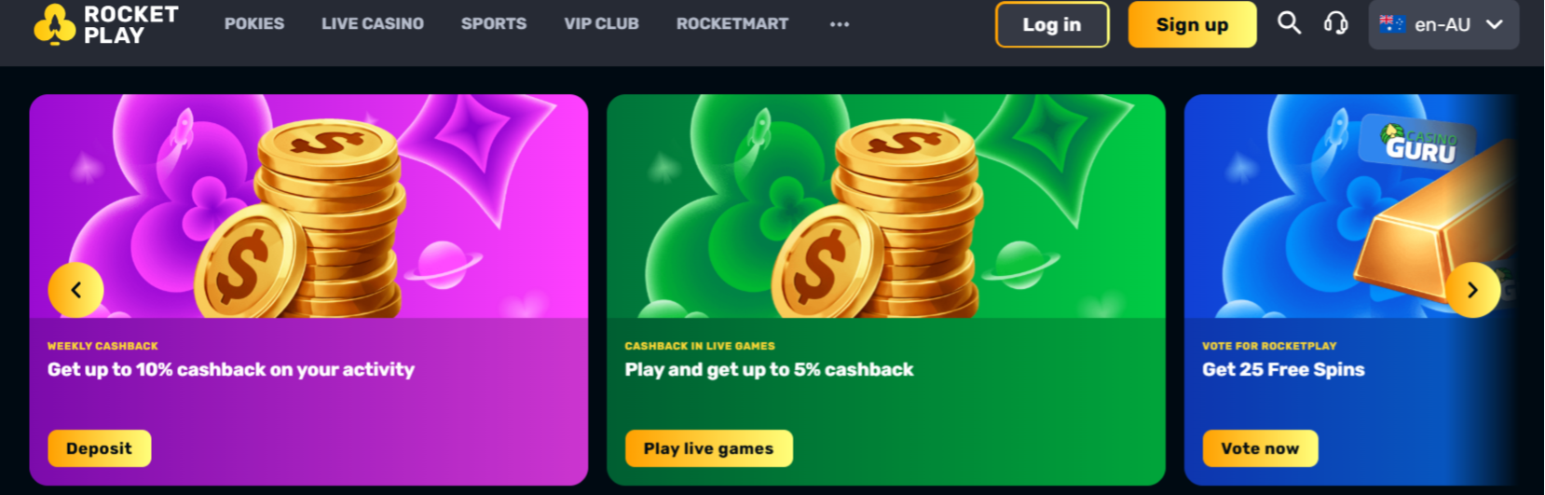
Task: Click the yellow Sign up button
Action: 1192,24
